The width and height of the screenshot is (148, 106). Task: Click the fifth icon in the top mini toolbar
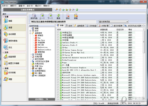click(x=70, y=10)
